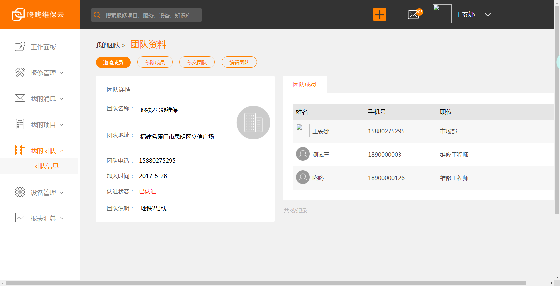The width and height of the screenshot is (560, 286).
Task: Click phone number 1890000003
Action: coord(385,155)
